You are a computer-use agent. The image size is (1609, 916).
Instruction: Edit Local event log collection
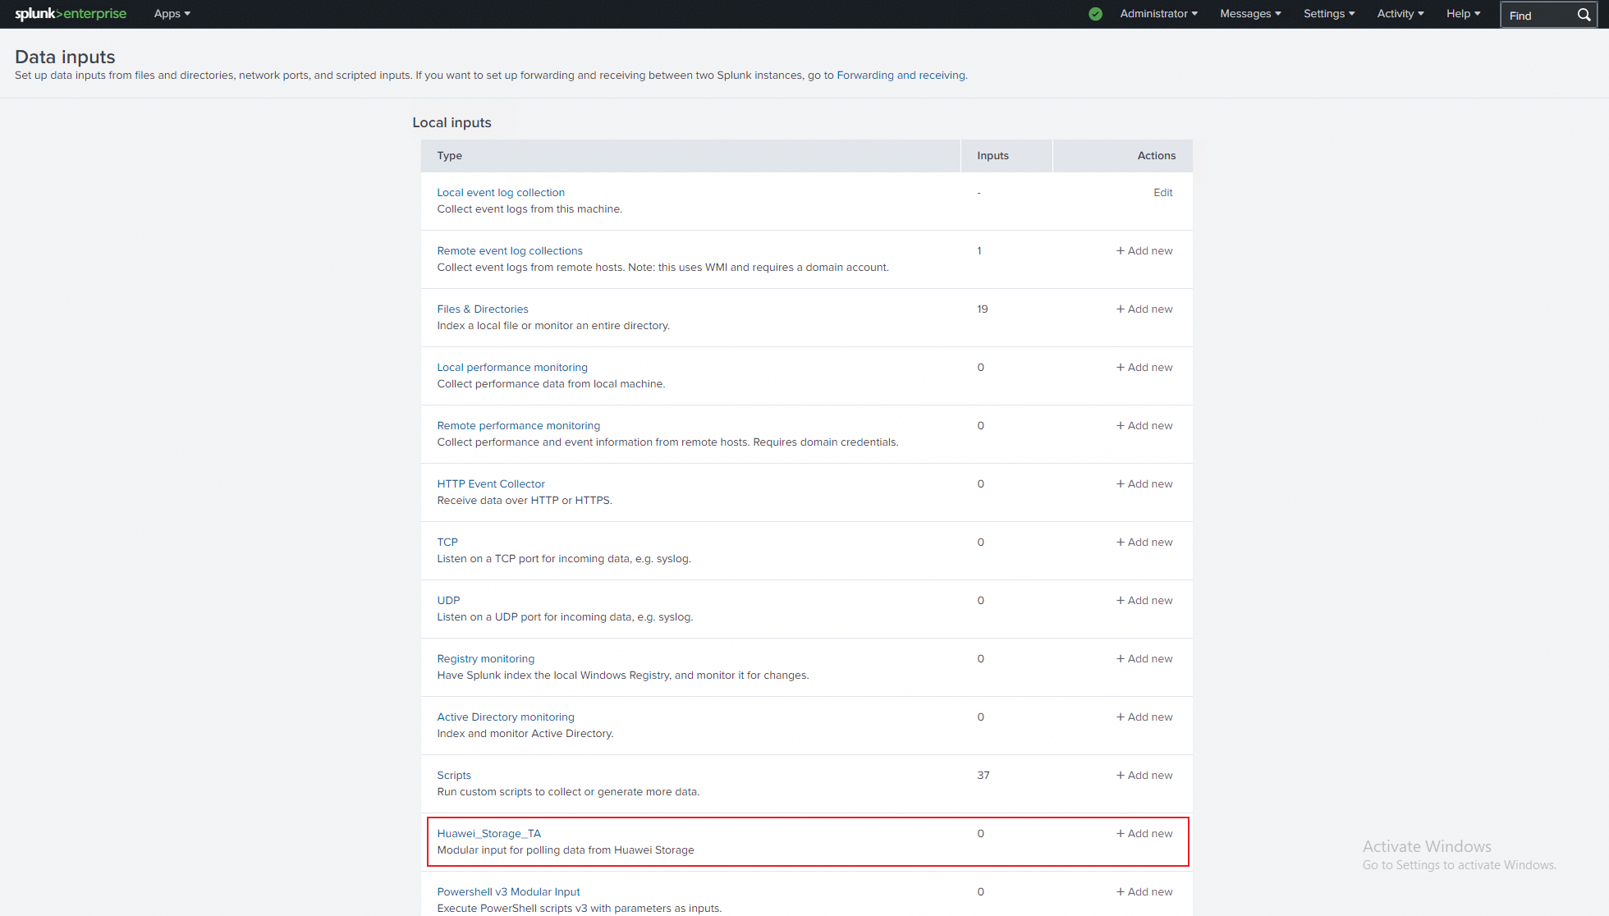tap(1162, 193)
